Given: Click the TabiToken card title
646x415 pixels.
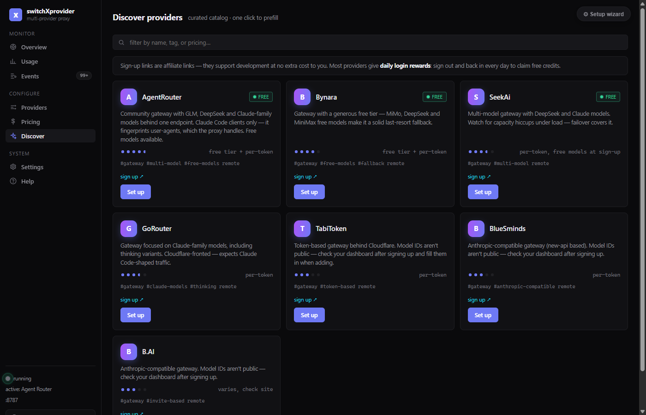Looking at the screenshot, I should click(x=331, y=229).
